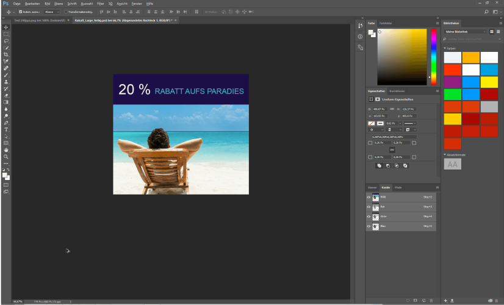504x305 pixels.
Task: Switch to the Korrekturen tab
Action: (397, 91)
